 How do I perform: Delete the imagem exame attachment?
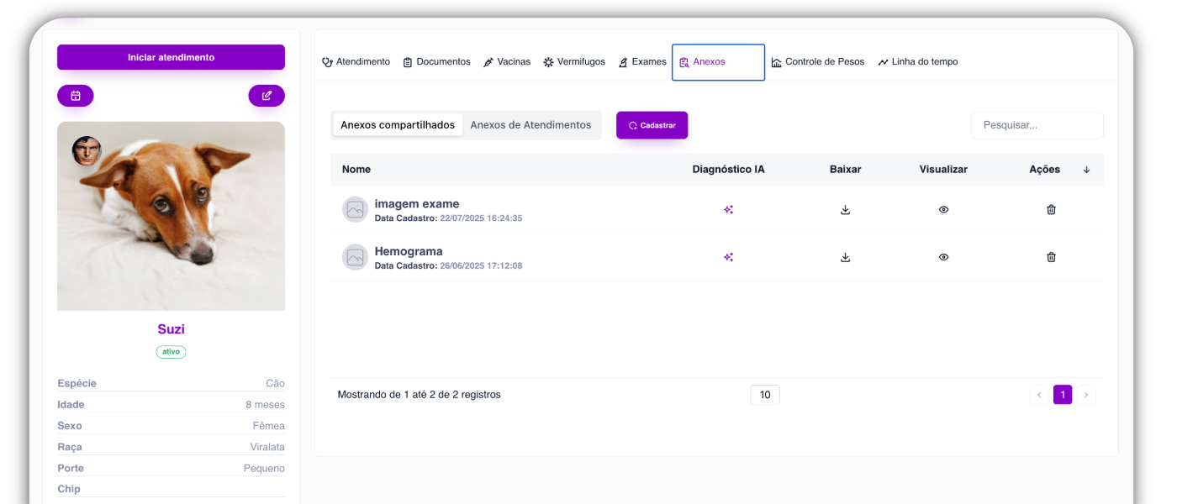pyautogui.click(x=1051, y=210)
